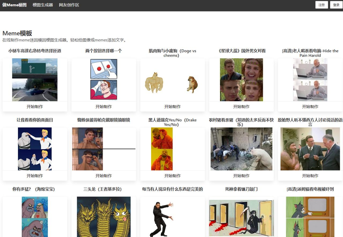The width and height of the screenshot is (343, 237).
Task: Click the title 让我看看你的真面目
Action: coord(35,120)
